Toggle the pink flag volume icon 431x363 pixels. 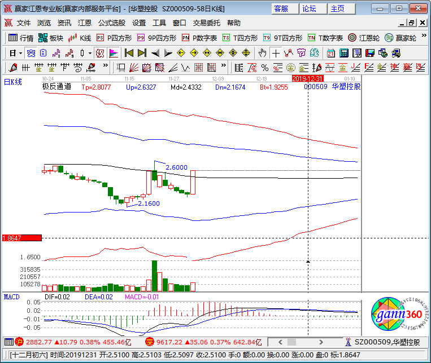[113, 53]
